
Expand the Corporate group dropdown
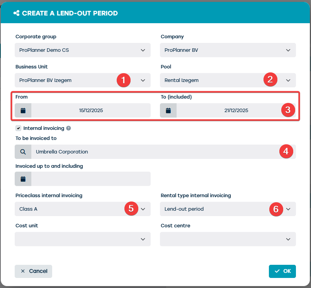(83, 50)
